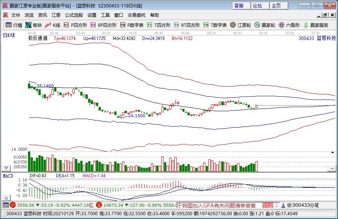Click the 35.1400 high price label
Image resolution: width=338 pixels, height=219 pixels.
45,86
